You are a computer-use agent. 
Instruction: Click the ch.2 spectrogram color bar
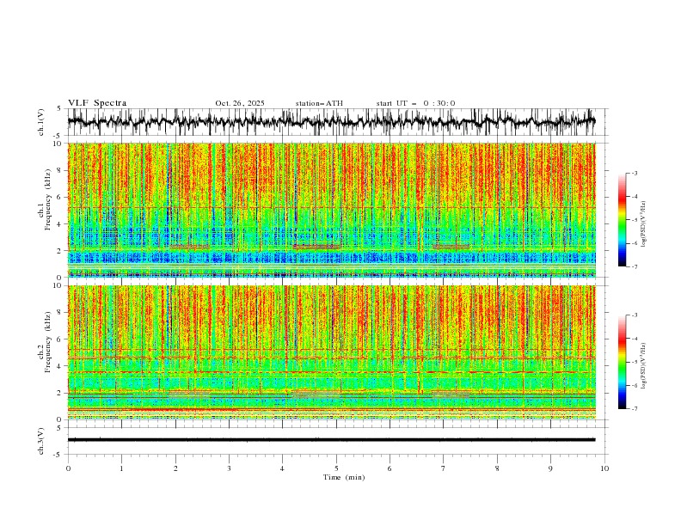623,362
